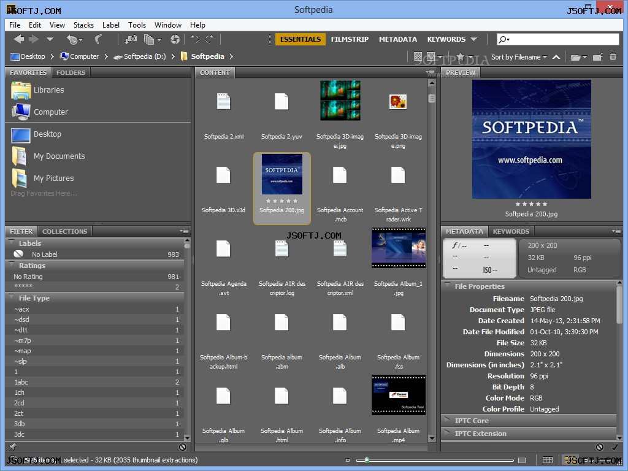This screenshot has width=628, height=471.
Task: Filter items by star rating
Action: (464, 56)
